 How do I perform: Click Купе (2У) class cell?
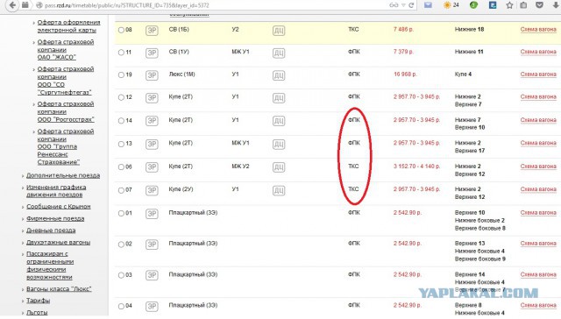[181, 189]
